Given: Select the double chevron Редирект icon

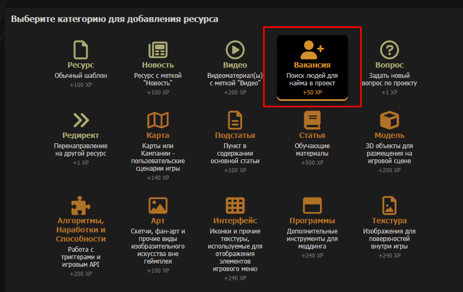Looking at the screenshot, I should tap(81, 120).
